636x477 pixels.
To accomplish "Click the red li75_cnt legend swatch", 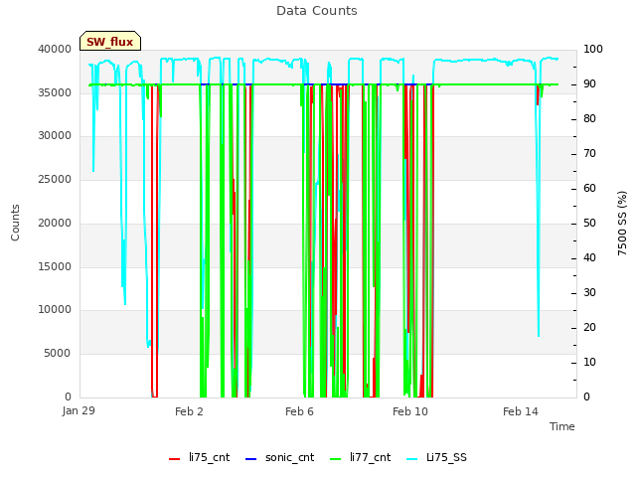I will click(175, 459).
